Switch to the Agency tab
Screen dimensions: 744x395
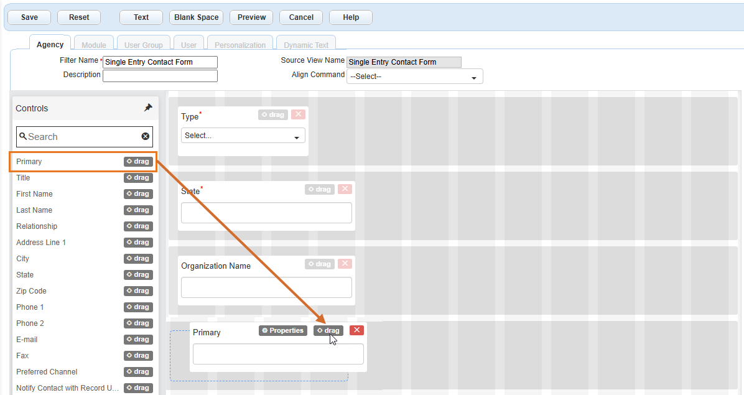pos(50,45)
